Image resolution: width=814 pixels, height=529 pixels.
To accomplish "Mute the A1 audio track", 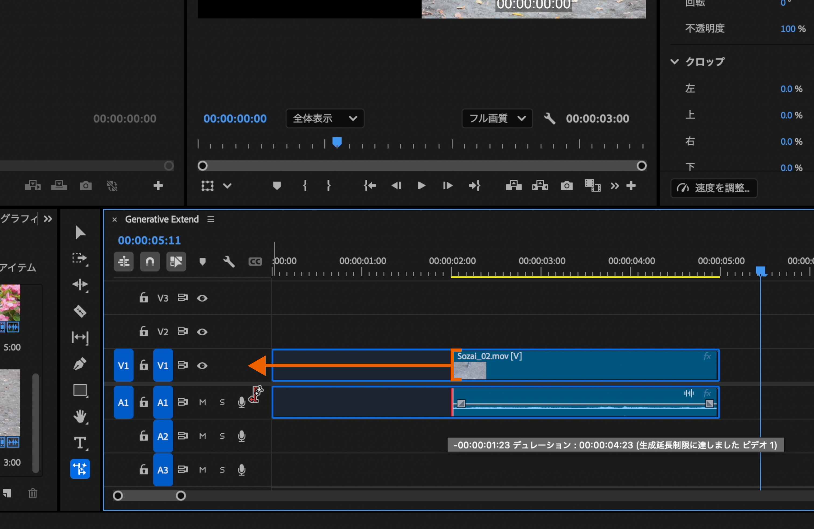I will pos(202,402).
